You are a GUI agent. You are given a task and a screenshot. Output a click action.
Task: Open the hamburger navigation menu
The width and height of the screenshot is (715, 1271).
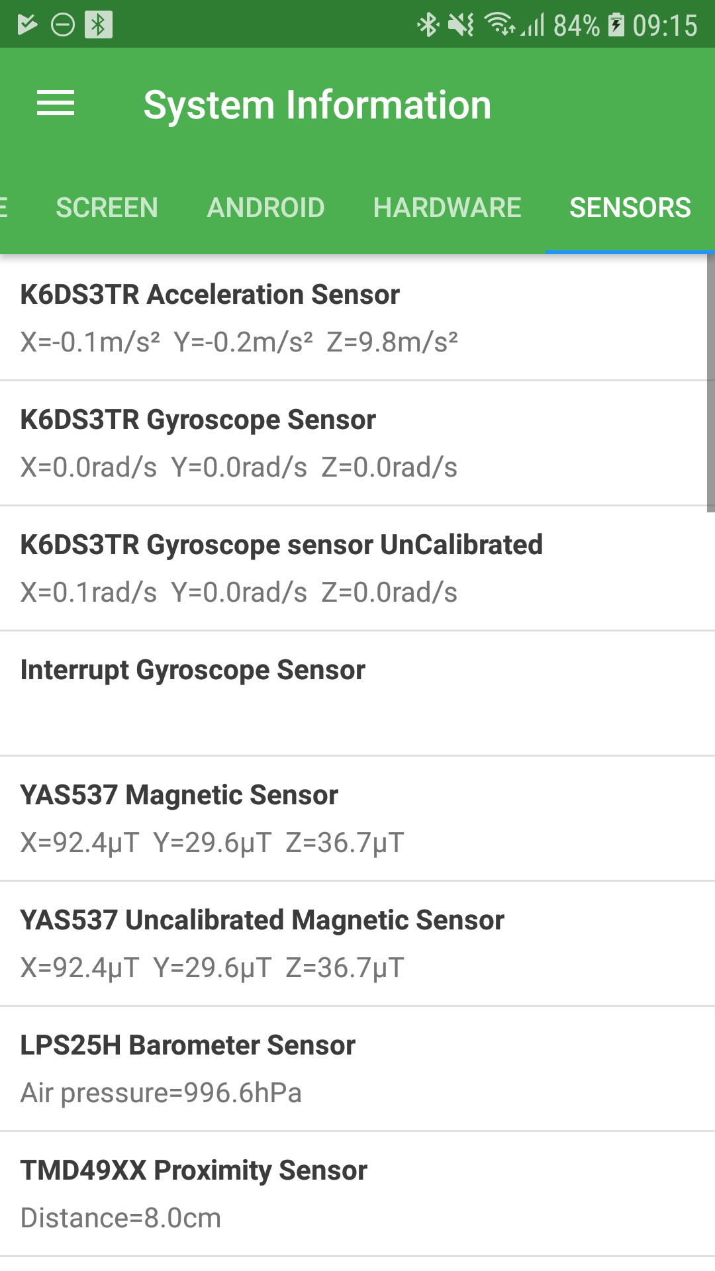pos(56,103)
